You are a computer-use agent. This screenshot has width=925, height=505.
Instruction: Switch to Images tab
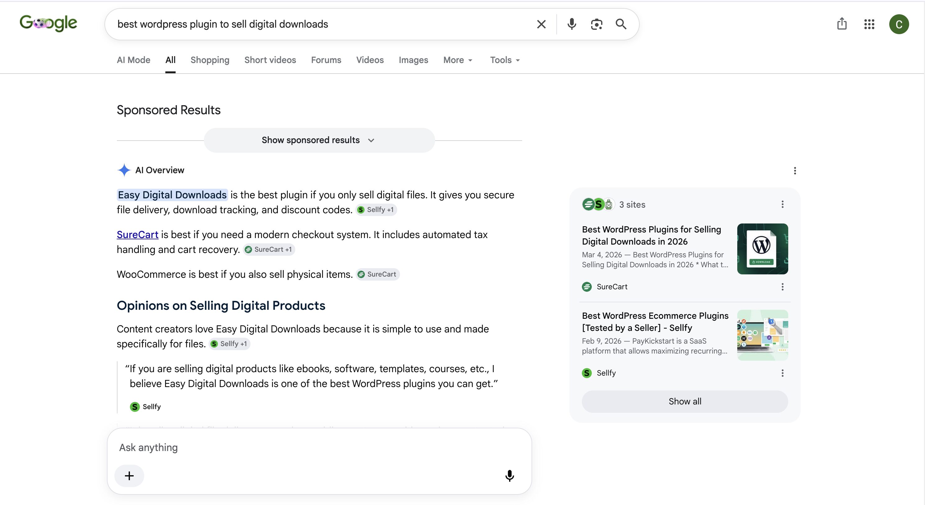point(413,60)
